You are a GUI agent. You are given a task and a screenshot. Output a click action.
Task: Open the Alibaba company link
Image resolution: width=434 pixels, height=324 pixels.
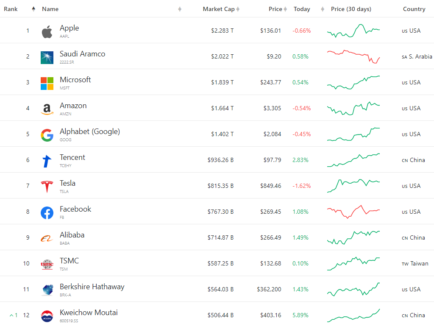pos(72,235)
